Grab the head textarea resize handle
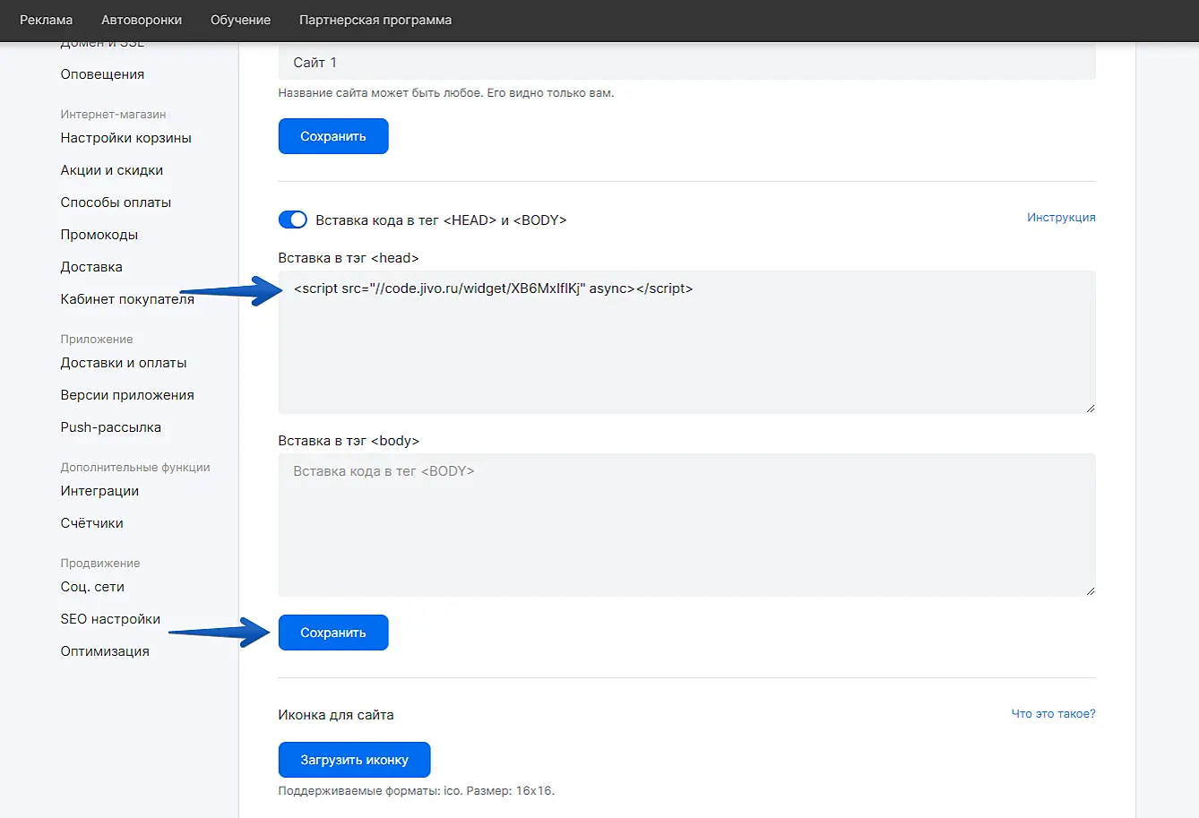This screenshot has width=1199, height=818. point(1090,408)
